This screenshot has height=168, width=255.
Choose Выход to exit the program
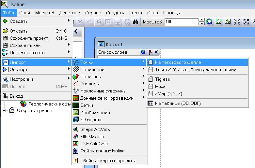click(37, 96)
